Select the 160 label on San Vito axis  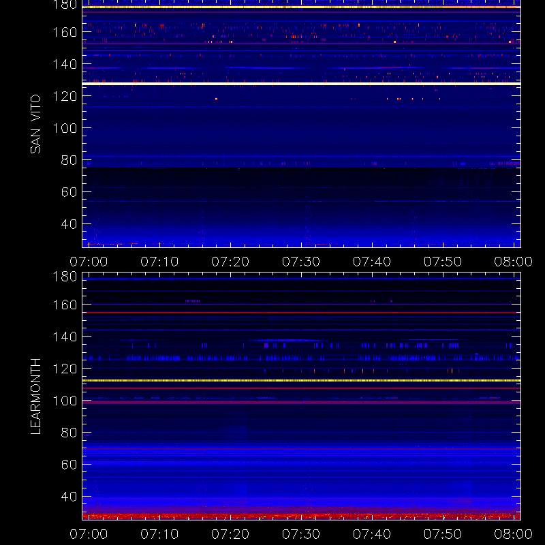(65, 32)
